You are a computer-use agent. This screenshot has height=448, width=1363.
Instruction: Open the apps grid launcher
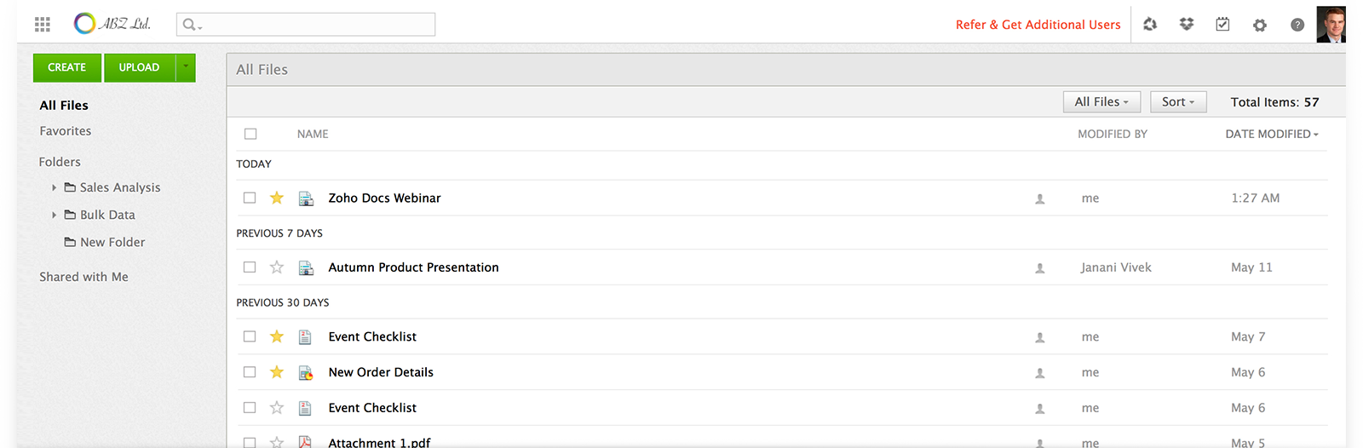pyautogui.click(x=43, y=25)
